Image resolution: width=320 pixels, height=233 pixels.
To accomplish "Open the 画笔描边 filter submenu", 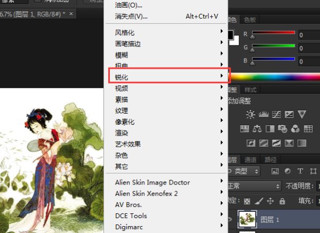I will 166,44.
